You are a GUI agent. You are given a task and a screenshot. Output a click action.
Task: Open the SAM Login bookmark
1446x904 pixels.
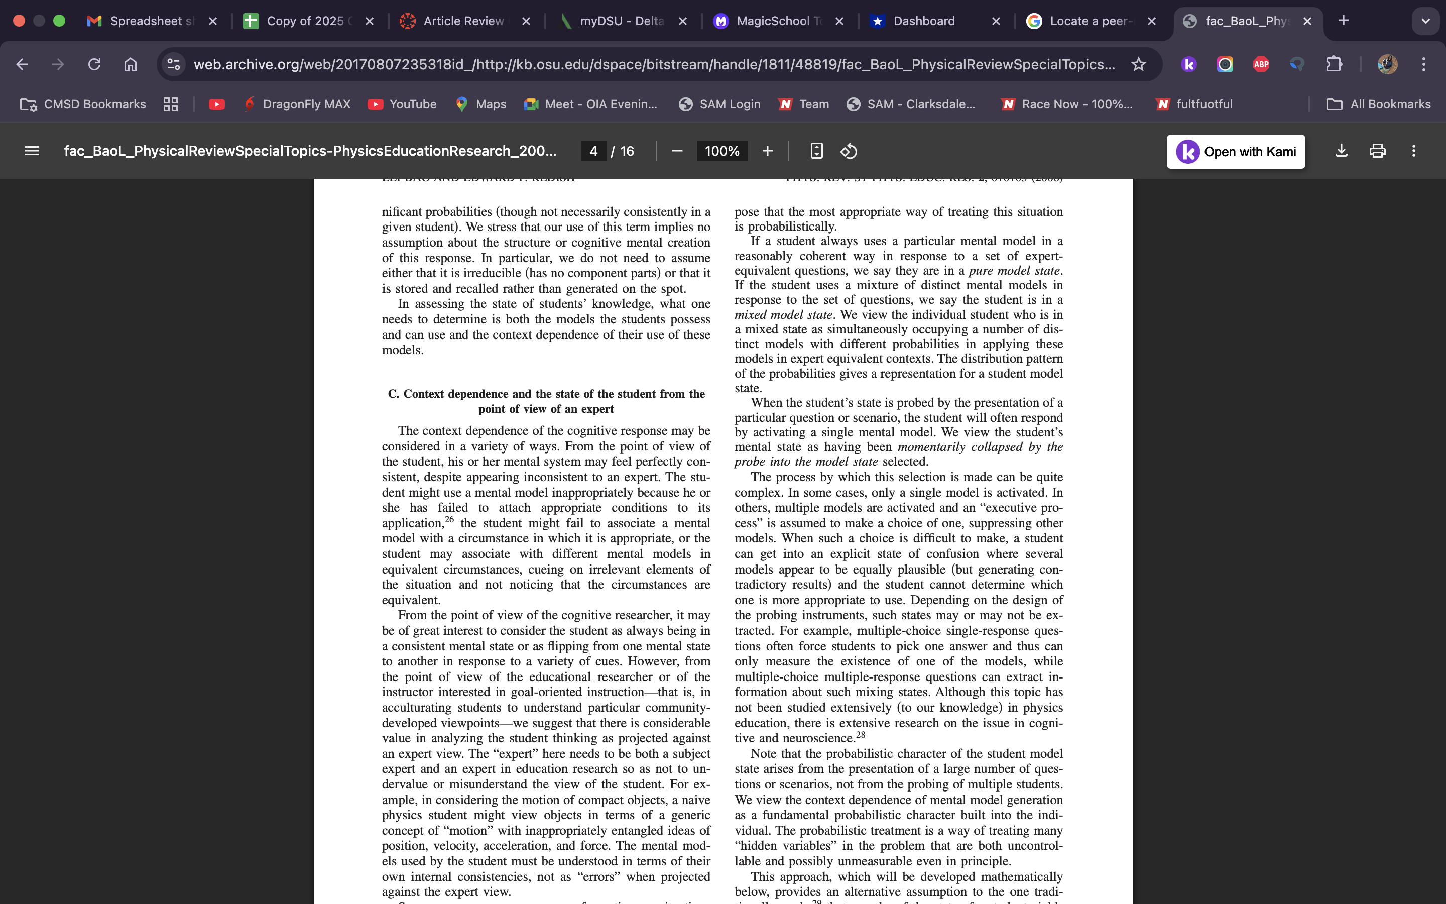pyautogui.click(x=719, y=104)
